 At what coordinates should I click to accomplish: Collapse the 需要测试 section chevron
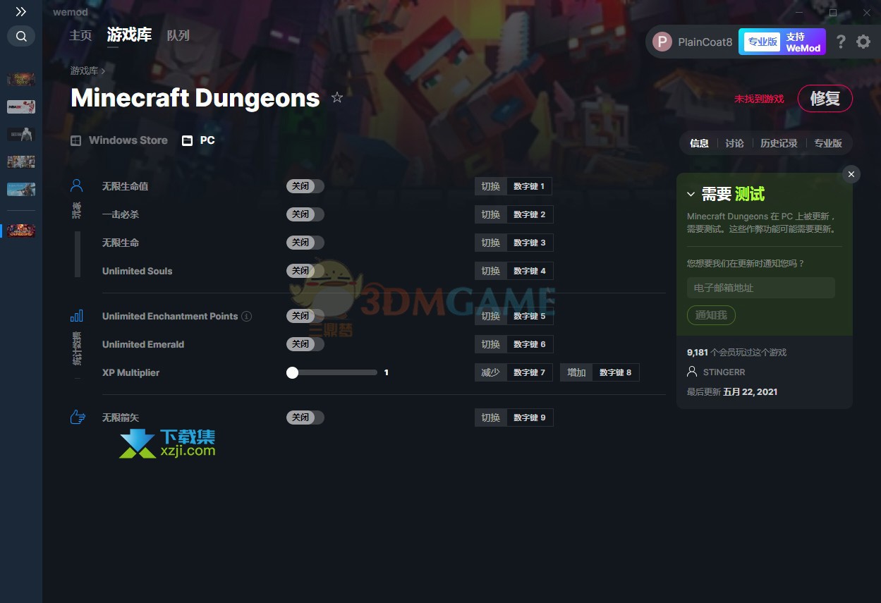coord(691,195)
